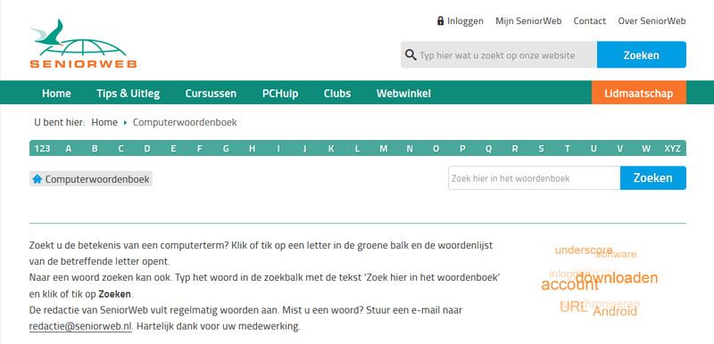Click the Computerwoordenboek home button
Image resolution: width=714 pixels, height=344 pixels.
(x=91, y=179)
